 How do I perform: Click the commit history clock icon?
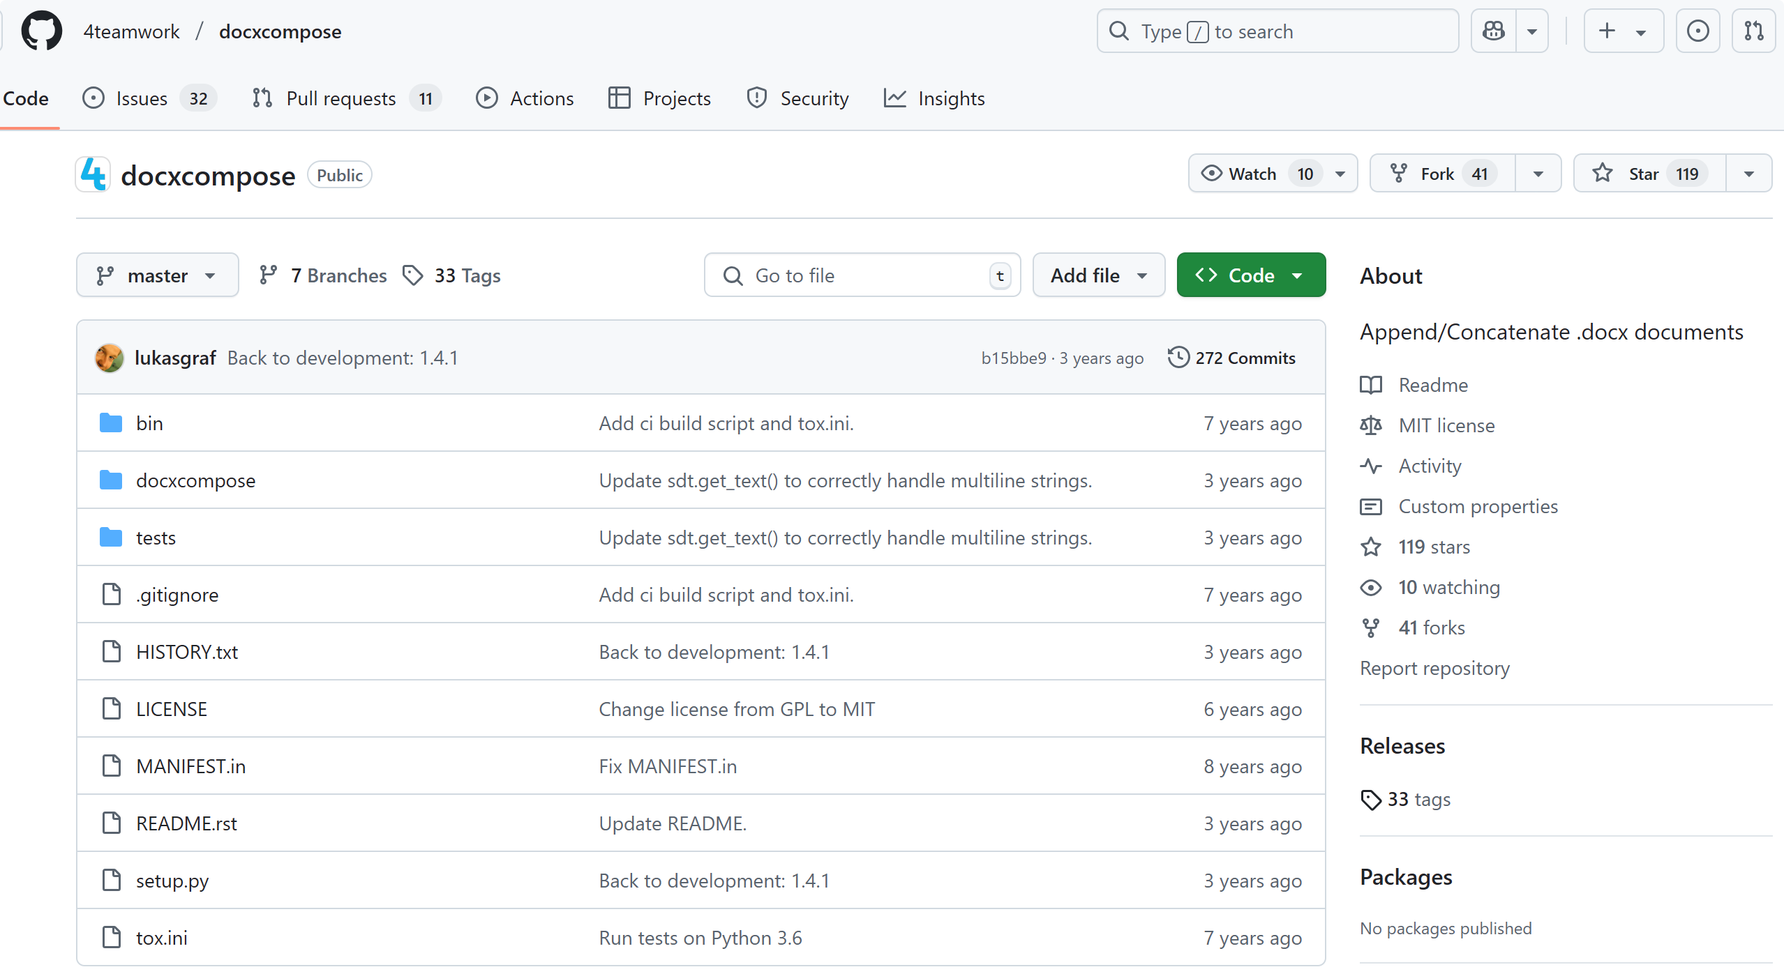(x=1178, y=358)
